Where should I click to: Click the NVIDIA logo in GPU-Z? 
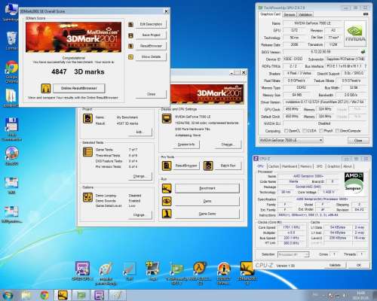(355, 34)
